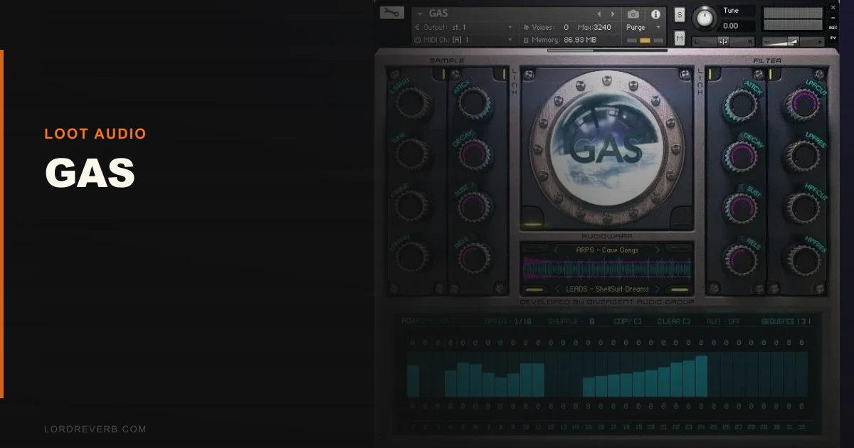Click the Sample S.START knob
This screenshot has height=448, width=854.
tap(414, 103)
